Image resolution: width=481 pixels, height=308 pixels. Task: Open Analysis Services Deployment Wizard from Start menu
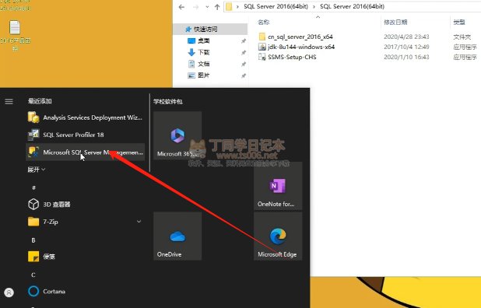(85, 117)
